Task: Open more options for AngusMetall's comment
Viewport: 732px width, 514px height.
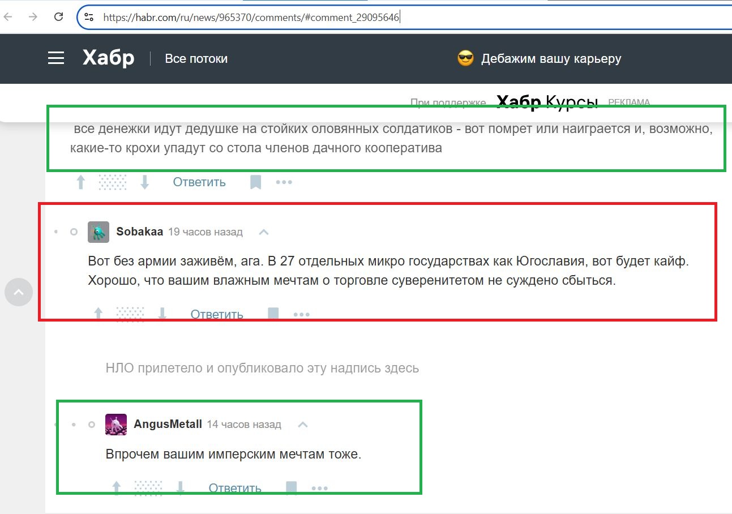Action: 320,487
